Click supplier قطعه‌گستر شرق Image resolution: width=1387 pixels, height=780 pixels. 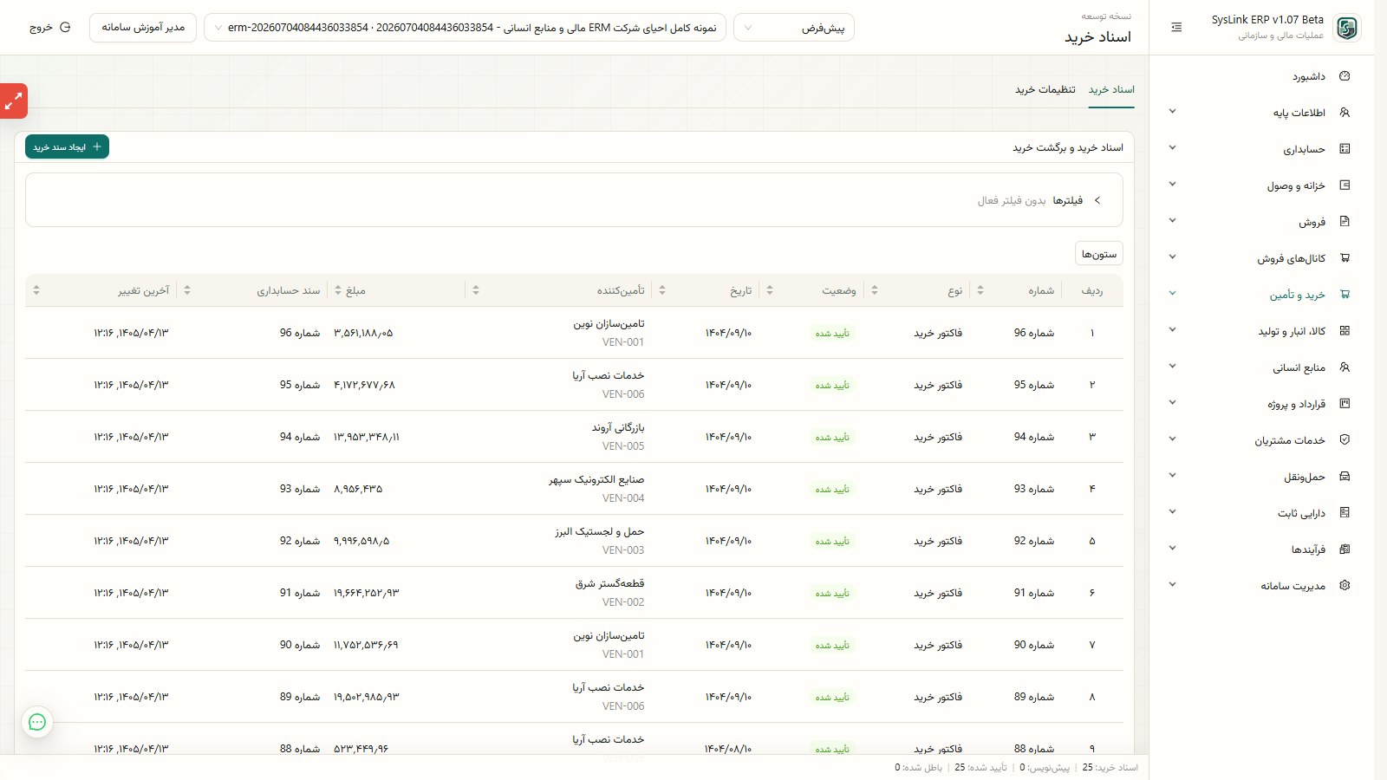pos(610,583)
